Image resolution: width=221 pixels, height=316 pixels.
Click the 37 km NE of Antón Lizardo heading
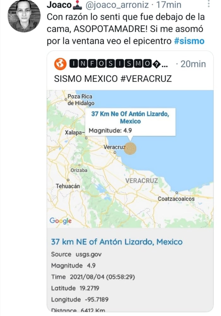[x=117, y=242]
